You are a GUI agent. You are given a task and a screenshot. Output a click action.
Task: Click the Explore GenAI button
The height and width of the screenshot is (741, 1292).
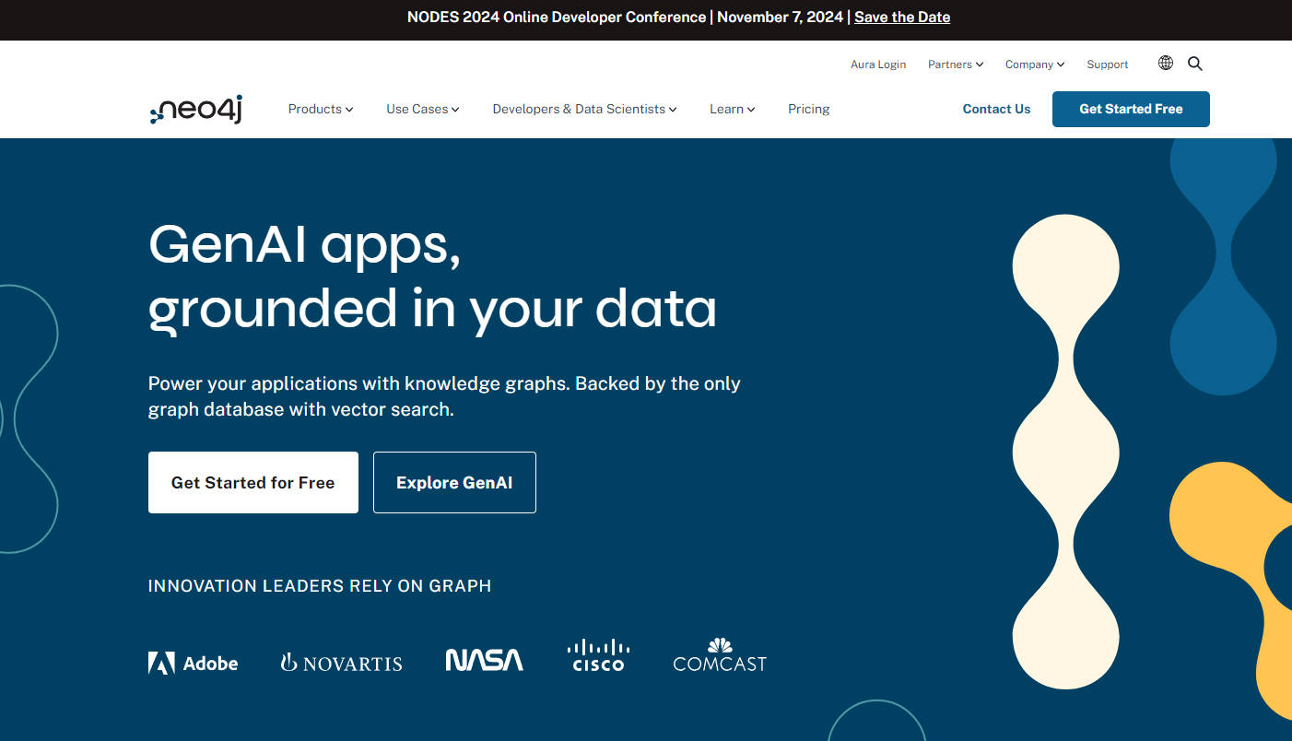(x=454, y=482)
